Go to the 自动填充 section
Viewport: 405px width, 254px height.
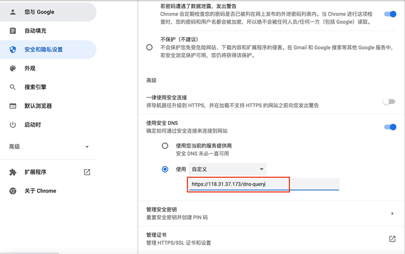[48, 31]
